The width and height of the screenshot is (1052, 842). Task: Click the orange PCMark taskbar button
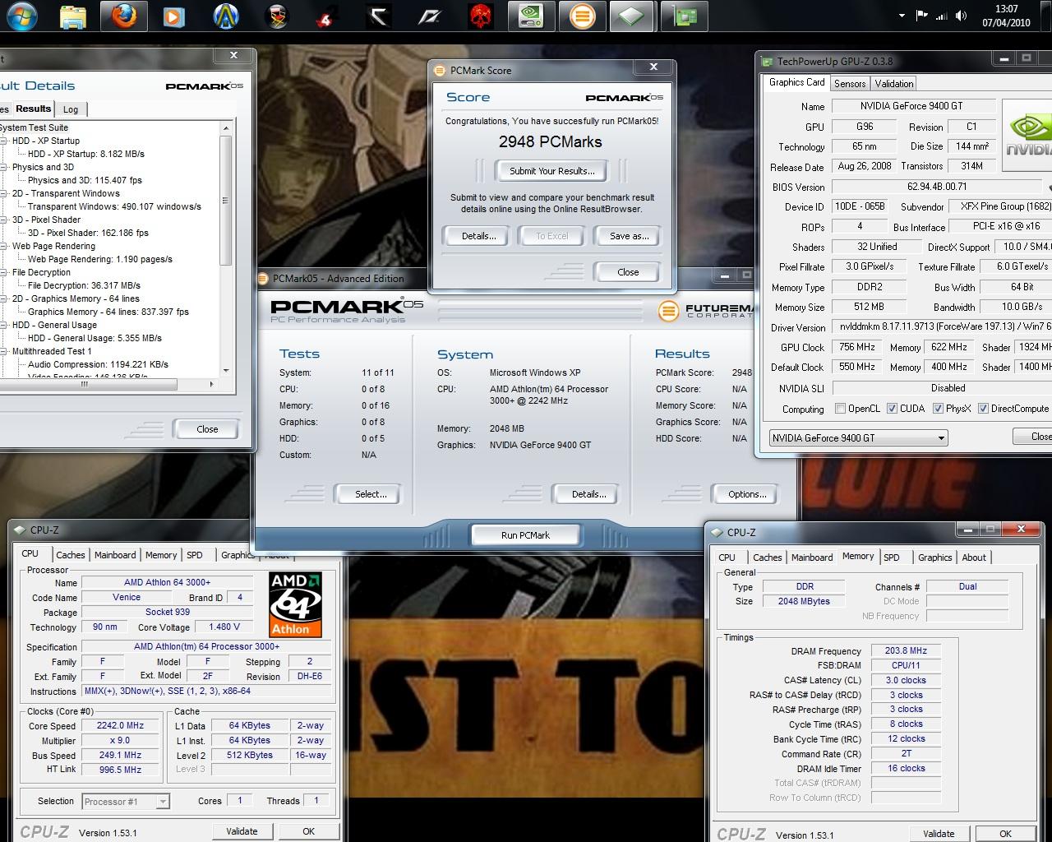click(582, 16)
